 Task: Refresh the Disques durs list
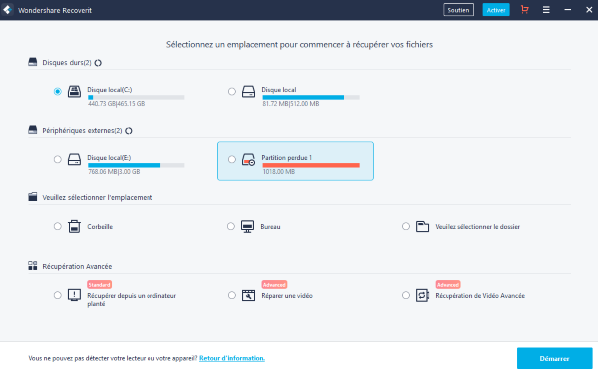point(98,63)
